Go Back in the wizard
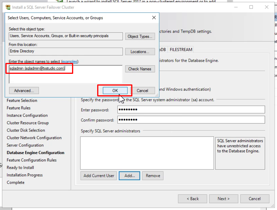 pos(193,199)
